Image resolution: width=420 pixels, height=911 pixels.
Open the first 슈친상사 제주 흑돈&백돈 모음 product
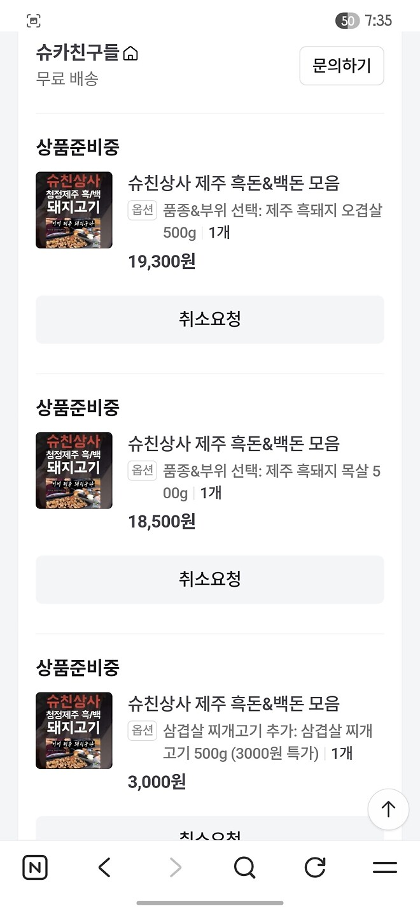coord(232,185)
